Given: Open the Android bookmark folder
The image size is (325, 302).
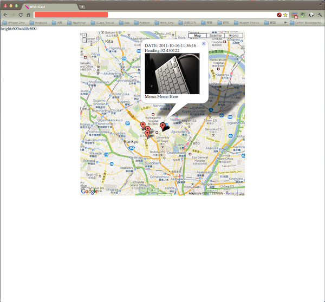Looking at the screenshot, I should pos(38,23).
